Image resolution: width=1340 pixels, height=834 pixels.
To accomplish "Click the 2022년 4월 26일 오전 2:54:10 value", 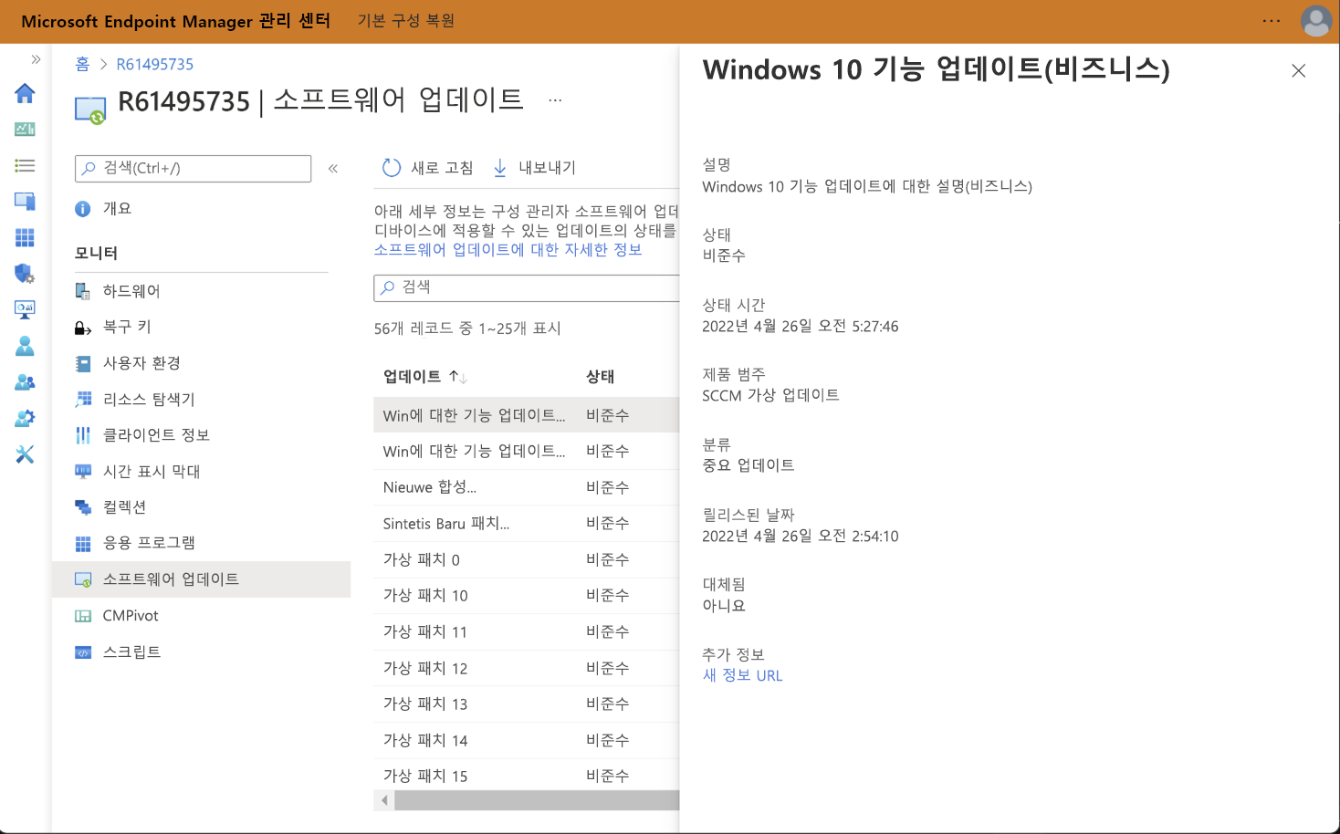I will (801, 537).
